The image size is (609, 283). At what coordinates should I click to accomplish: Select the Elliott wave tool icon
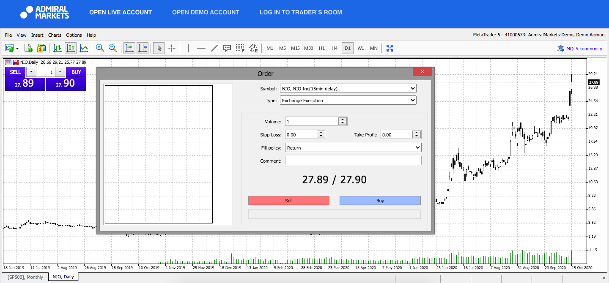tap(253, 48)
